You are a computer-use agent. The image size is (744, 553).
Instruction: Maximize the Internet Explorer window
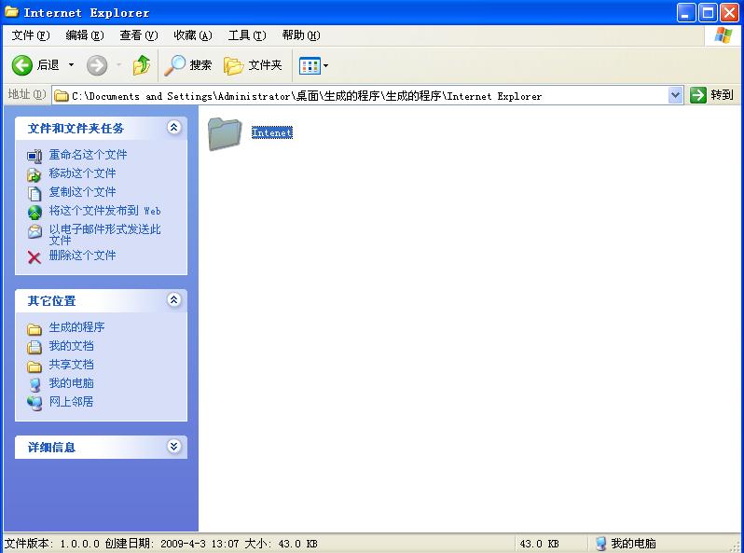(708, 12)
